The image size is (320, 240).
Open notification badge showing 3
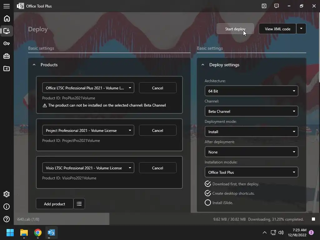(311, 232)
